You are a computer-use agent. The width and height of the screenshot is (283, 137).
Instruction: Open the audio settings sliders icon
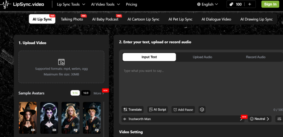click(279, 119)
